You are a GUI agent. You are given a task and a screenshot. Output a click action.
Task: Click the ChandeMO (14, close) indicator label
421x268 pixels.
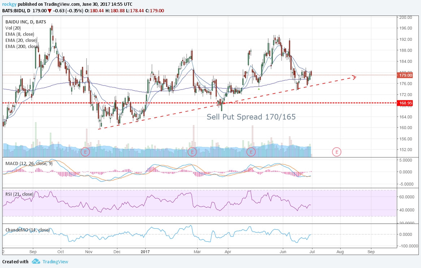tap(28, 230)
